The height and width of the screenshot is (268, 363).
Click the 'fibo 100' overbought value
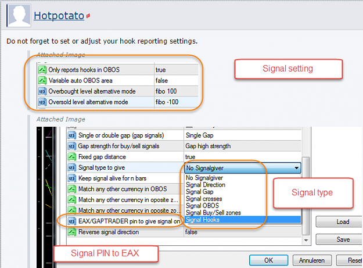click(x=166, y=91)
